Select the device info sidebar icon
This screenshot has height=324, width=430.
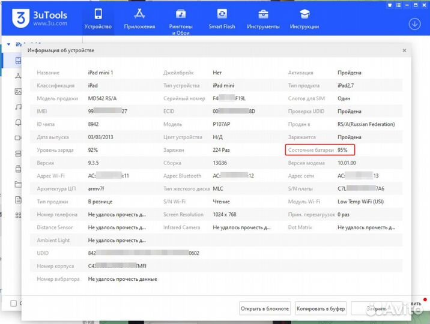click(x=18, y=60)
